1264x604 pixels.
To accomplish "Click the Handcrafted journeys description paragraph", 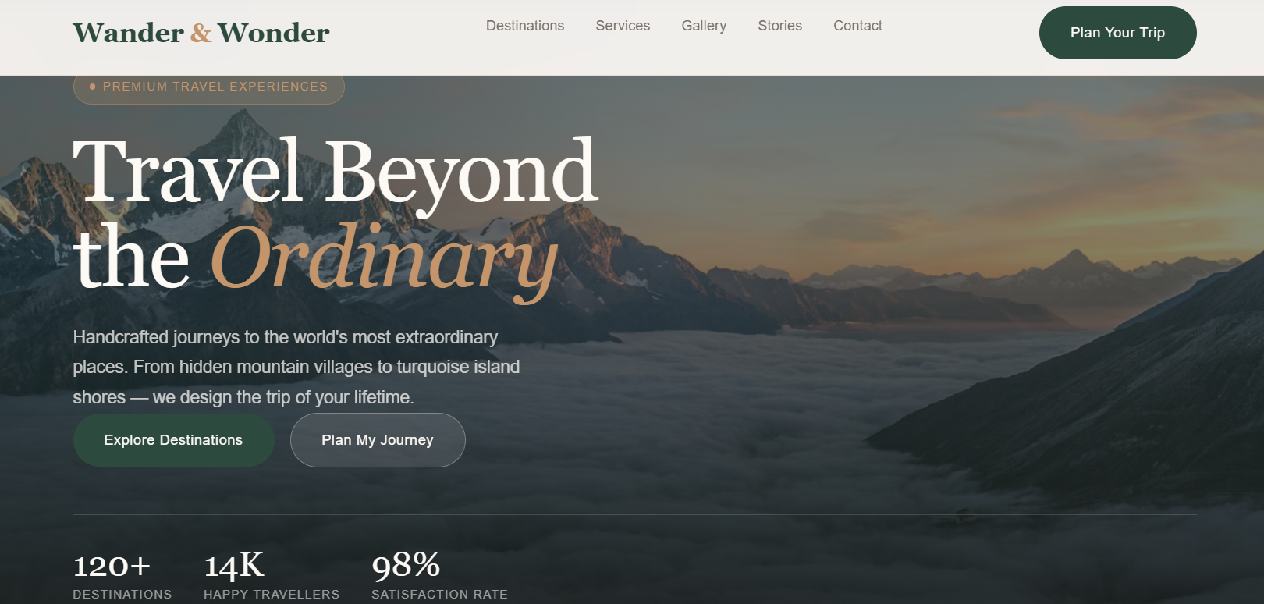I will 296,367.
